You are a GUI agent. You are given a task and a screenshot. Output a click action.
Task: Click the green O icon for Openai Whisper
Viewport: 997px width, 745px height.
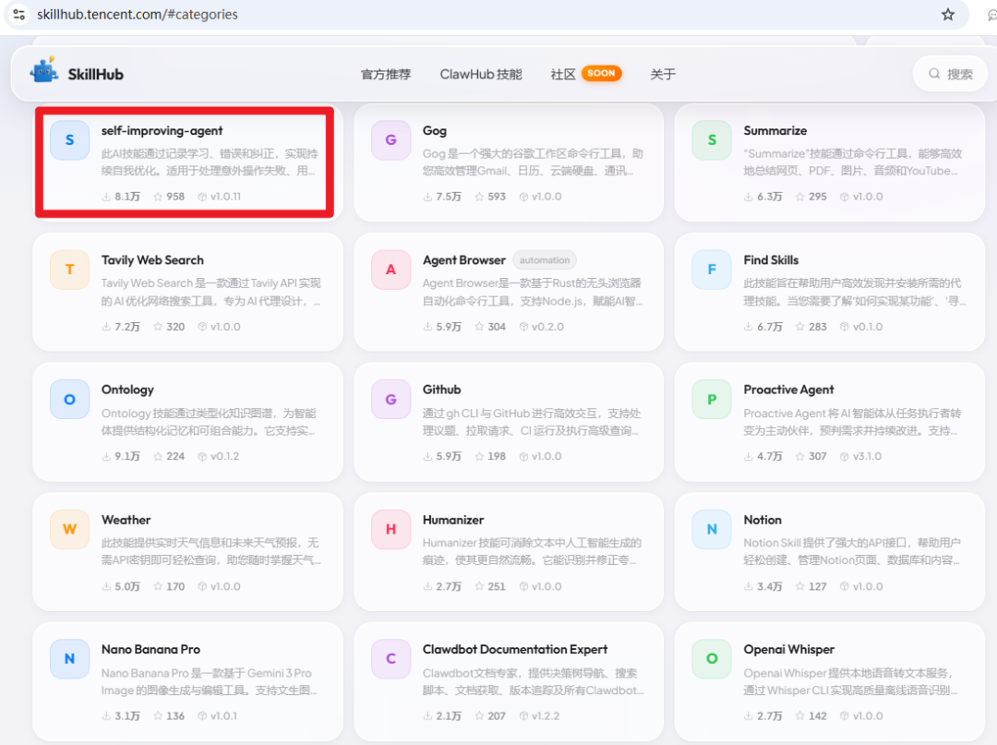pos(712,658)
